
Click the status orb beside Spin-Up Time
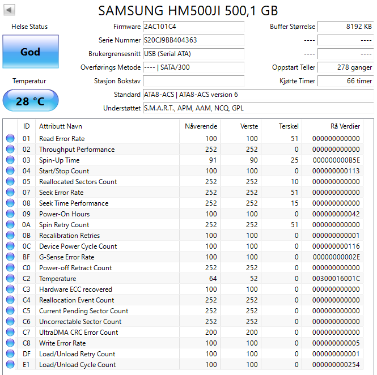(x=10, y=160)
